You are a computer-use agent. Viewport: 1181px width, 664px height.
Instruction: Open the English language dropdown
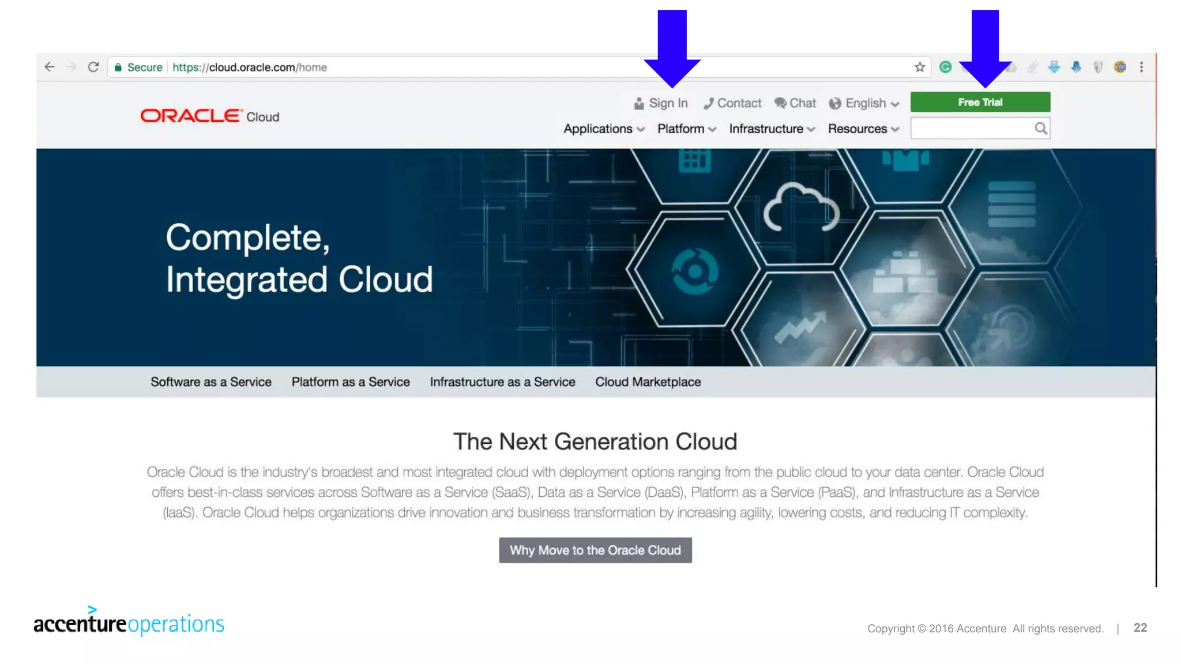(864, 103)
